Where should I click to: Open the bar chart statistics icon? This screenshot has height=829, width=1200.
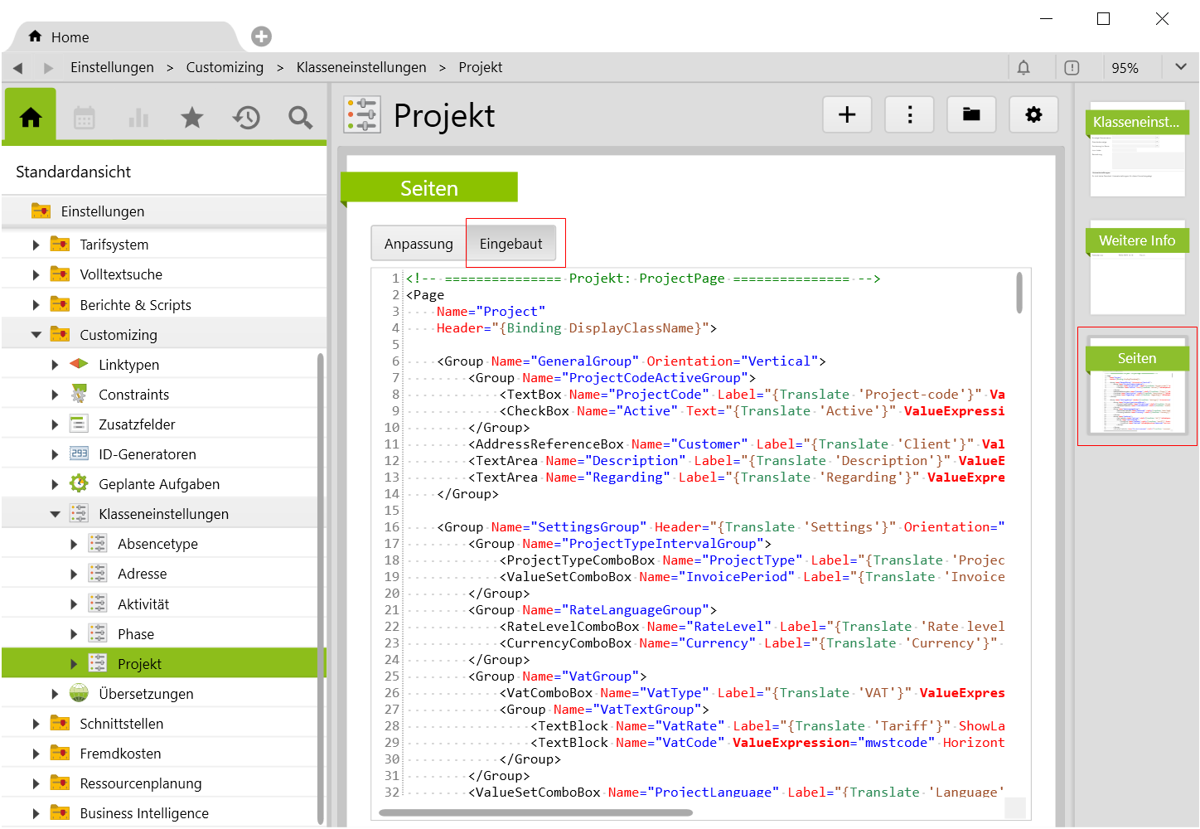[x=138, y=118]
